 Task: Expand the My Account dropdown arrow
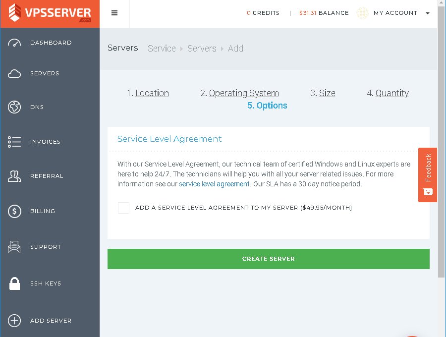tap(428, 13)
